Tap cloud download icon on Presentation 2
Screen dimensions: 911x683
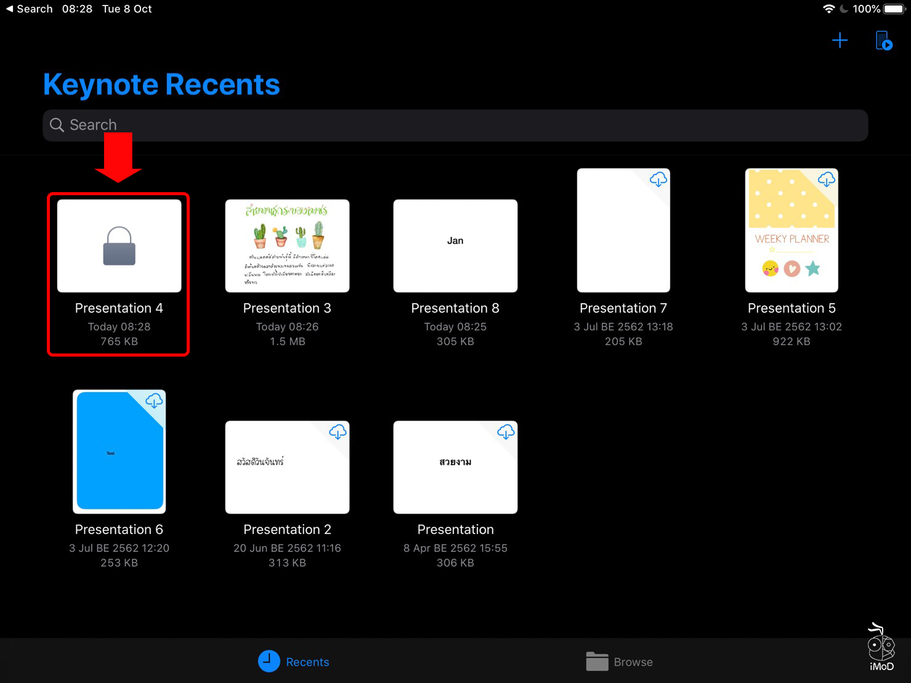click(x=338, y=432)
